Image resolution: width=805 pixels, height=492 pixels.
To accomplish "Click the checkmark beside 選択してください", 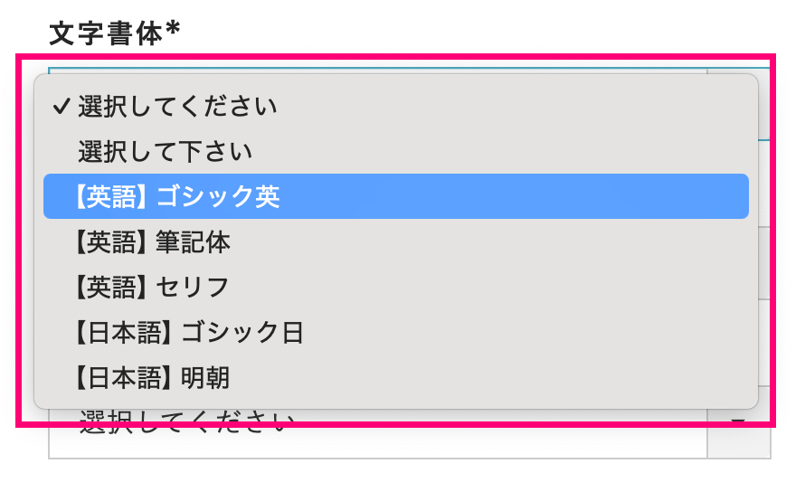I will pyautogui.click(x=62, y=107).
